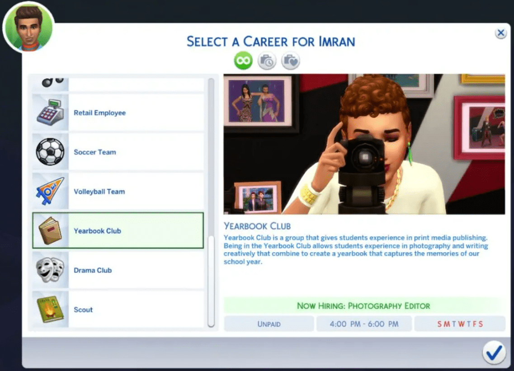The image size is (514, 371).
Task: Click the 4:00 PM - 6:00 PM schedule
Action: coord(364,324)
